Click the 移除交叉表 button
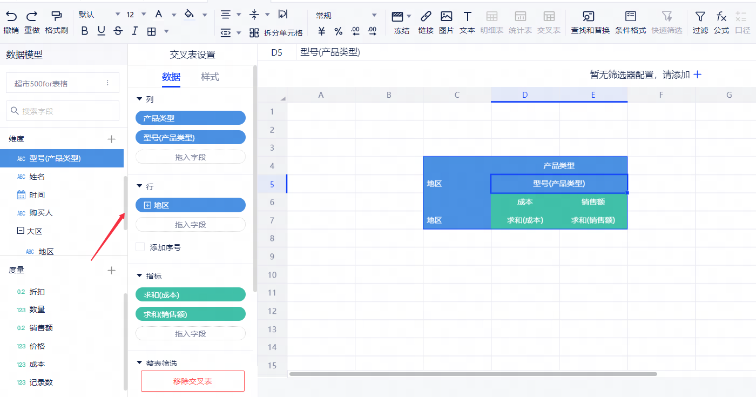This screenshot has width=756, height=397. pos(192,381)
